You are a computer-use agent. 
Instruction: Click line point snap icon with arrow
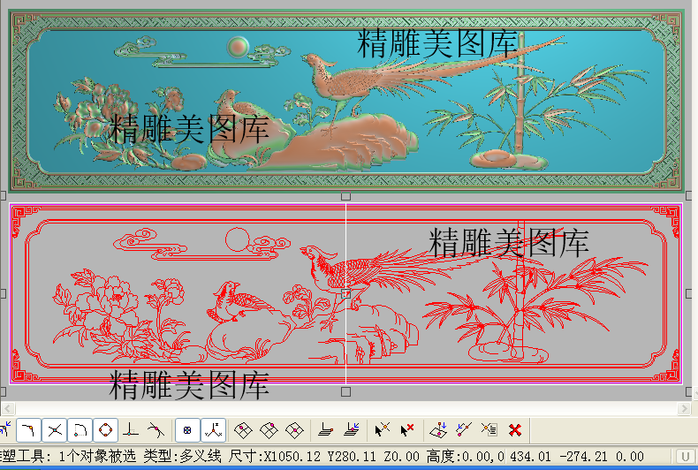pos(463,430)
